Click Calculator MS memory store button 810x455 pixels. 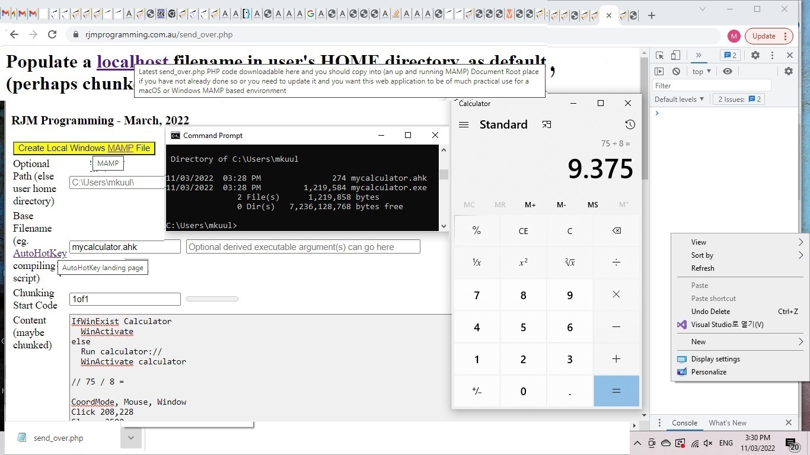(592, 205)
